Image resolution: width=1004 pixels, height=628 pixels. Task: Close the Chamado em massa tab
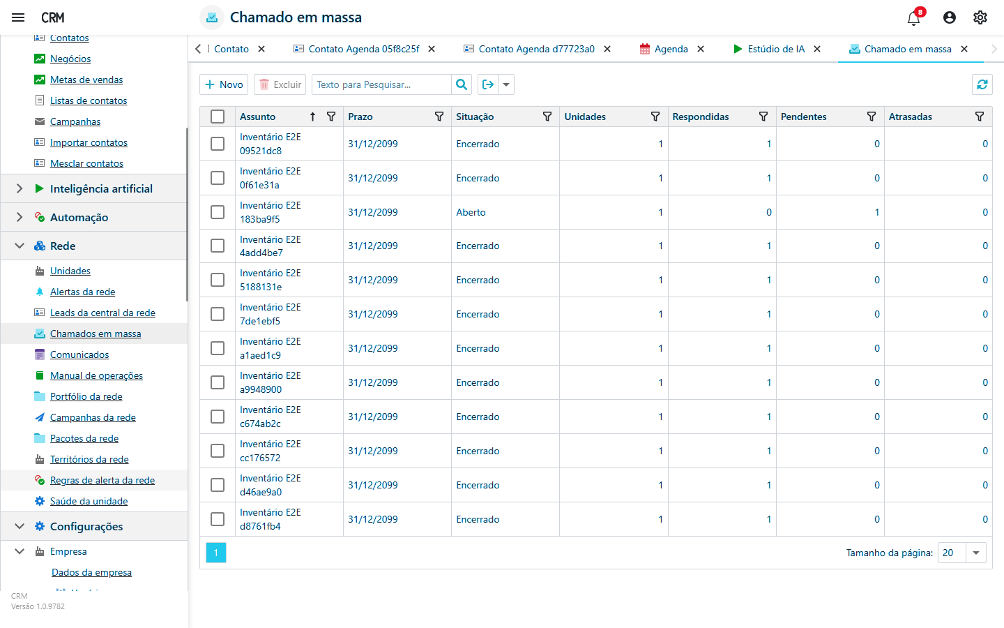click(964, 49)
